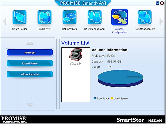Click the Free Space legend text
166x124 pixels.
point(103,98)
